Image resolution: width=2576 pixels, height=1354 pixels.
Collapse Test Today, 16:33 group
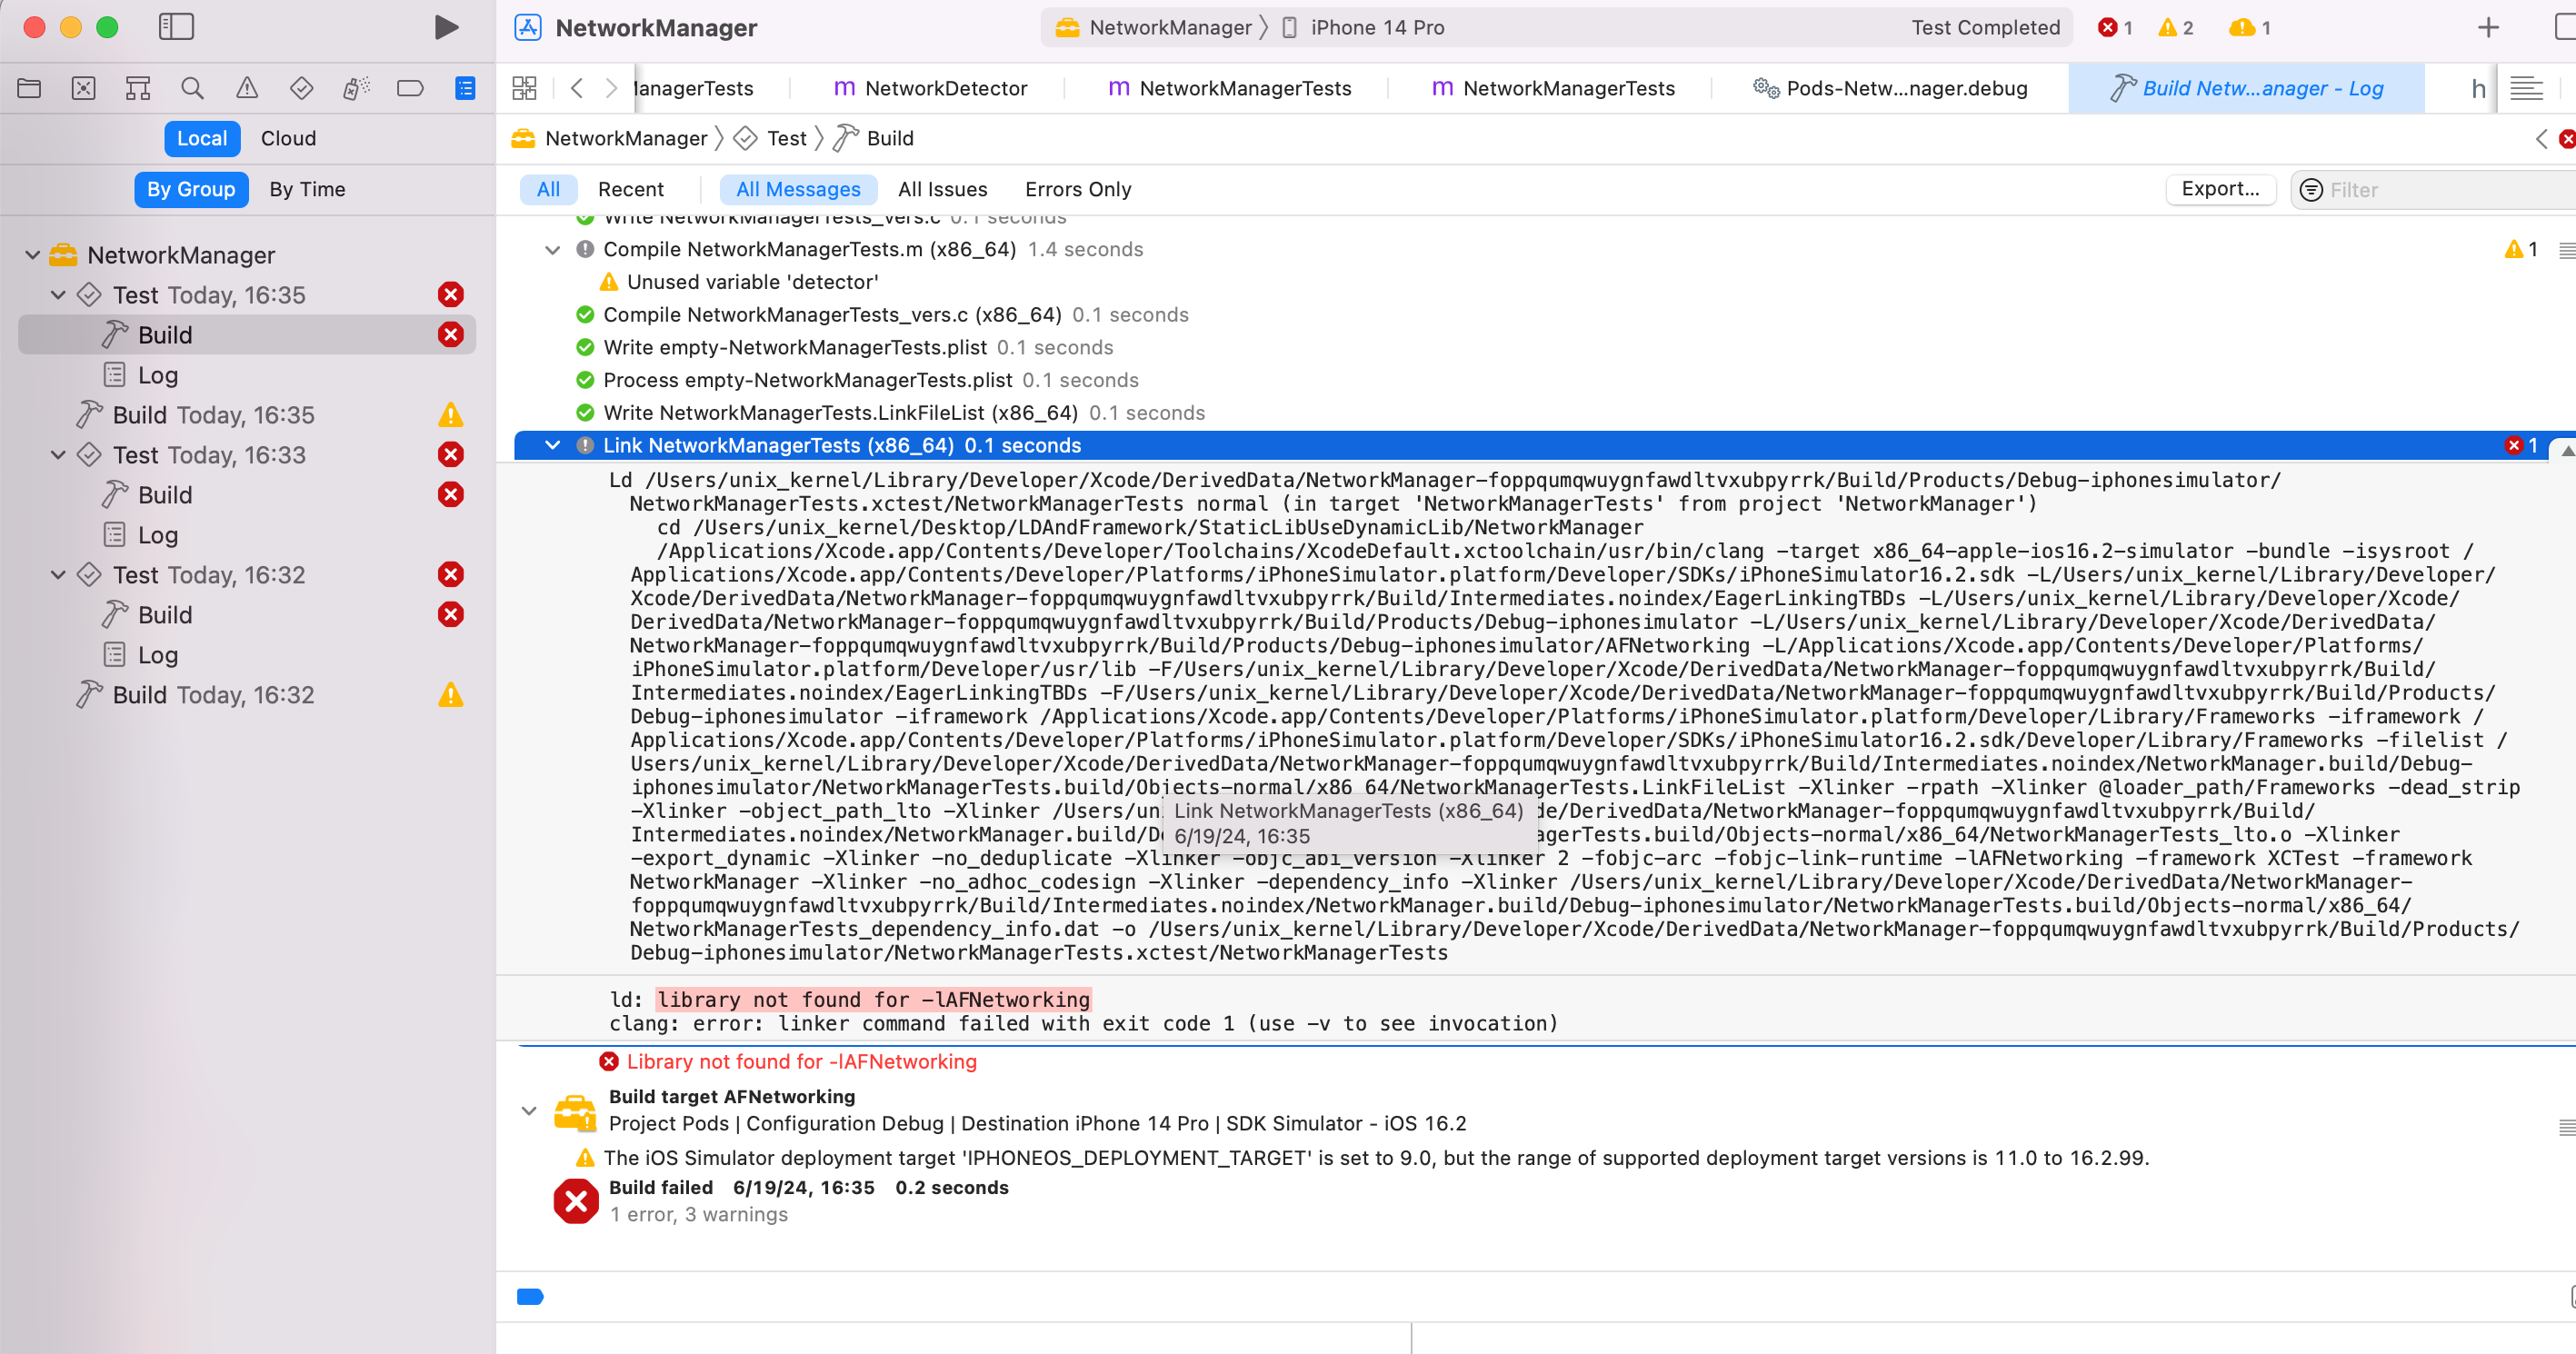[58, 455]
